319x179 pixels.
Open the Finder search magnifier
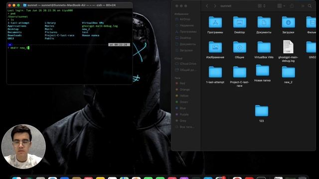tap(310, 6)
